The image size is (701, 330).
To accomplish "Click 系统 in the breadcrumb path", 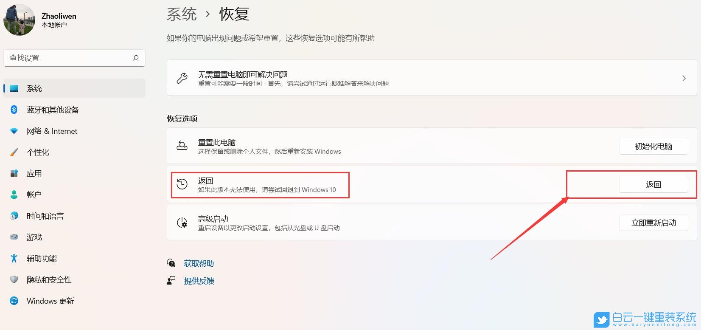I will click(x=182, y=14).
